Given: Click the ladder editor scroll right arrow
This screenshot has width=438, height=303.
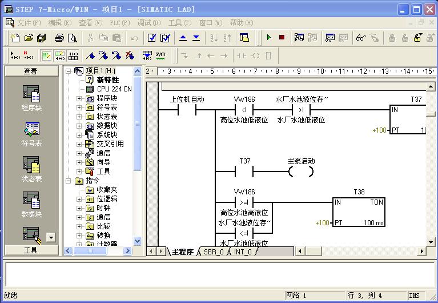Looking at the screenshot, I should (421, 252).
